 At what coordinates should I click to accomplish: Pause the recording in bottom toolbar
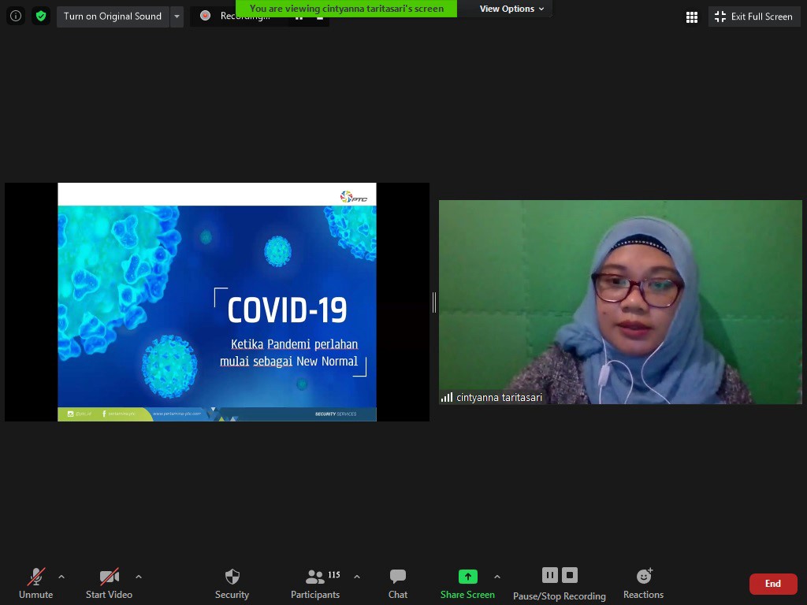(549, 575)
